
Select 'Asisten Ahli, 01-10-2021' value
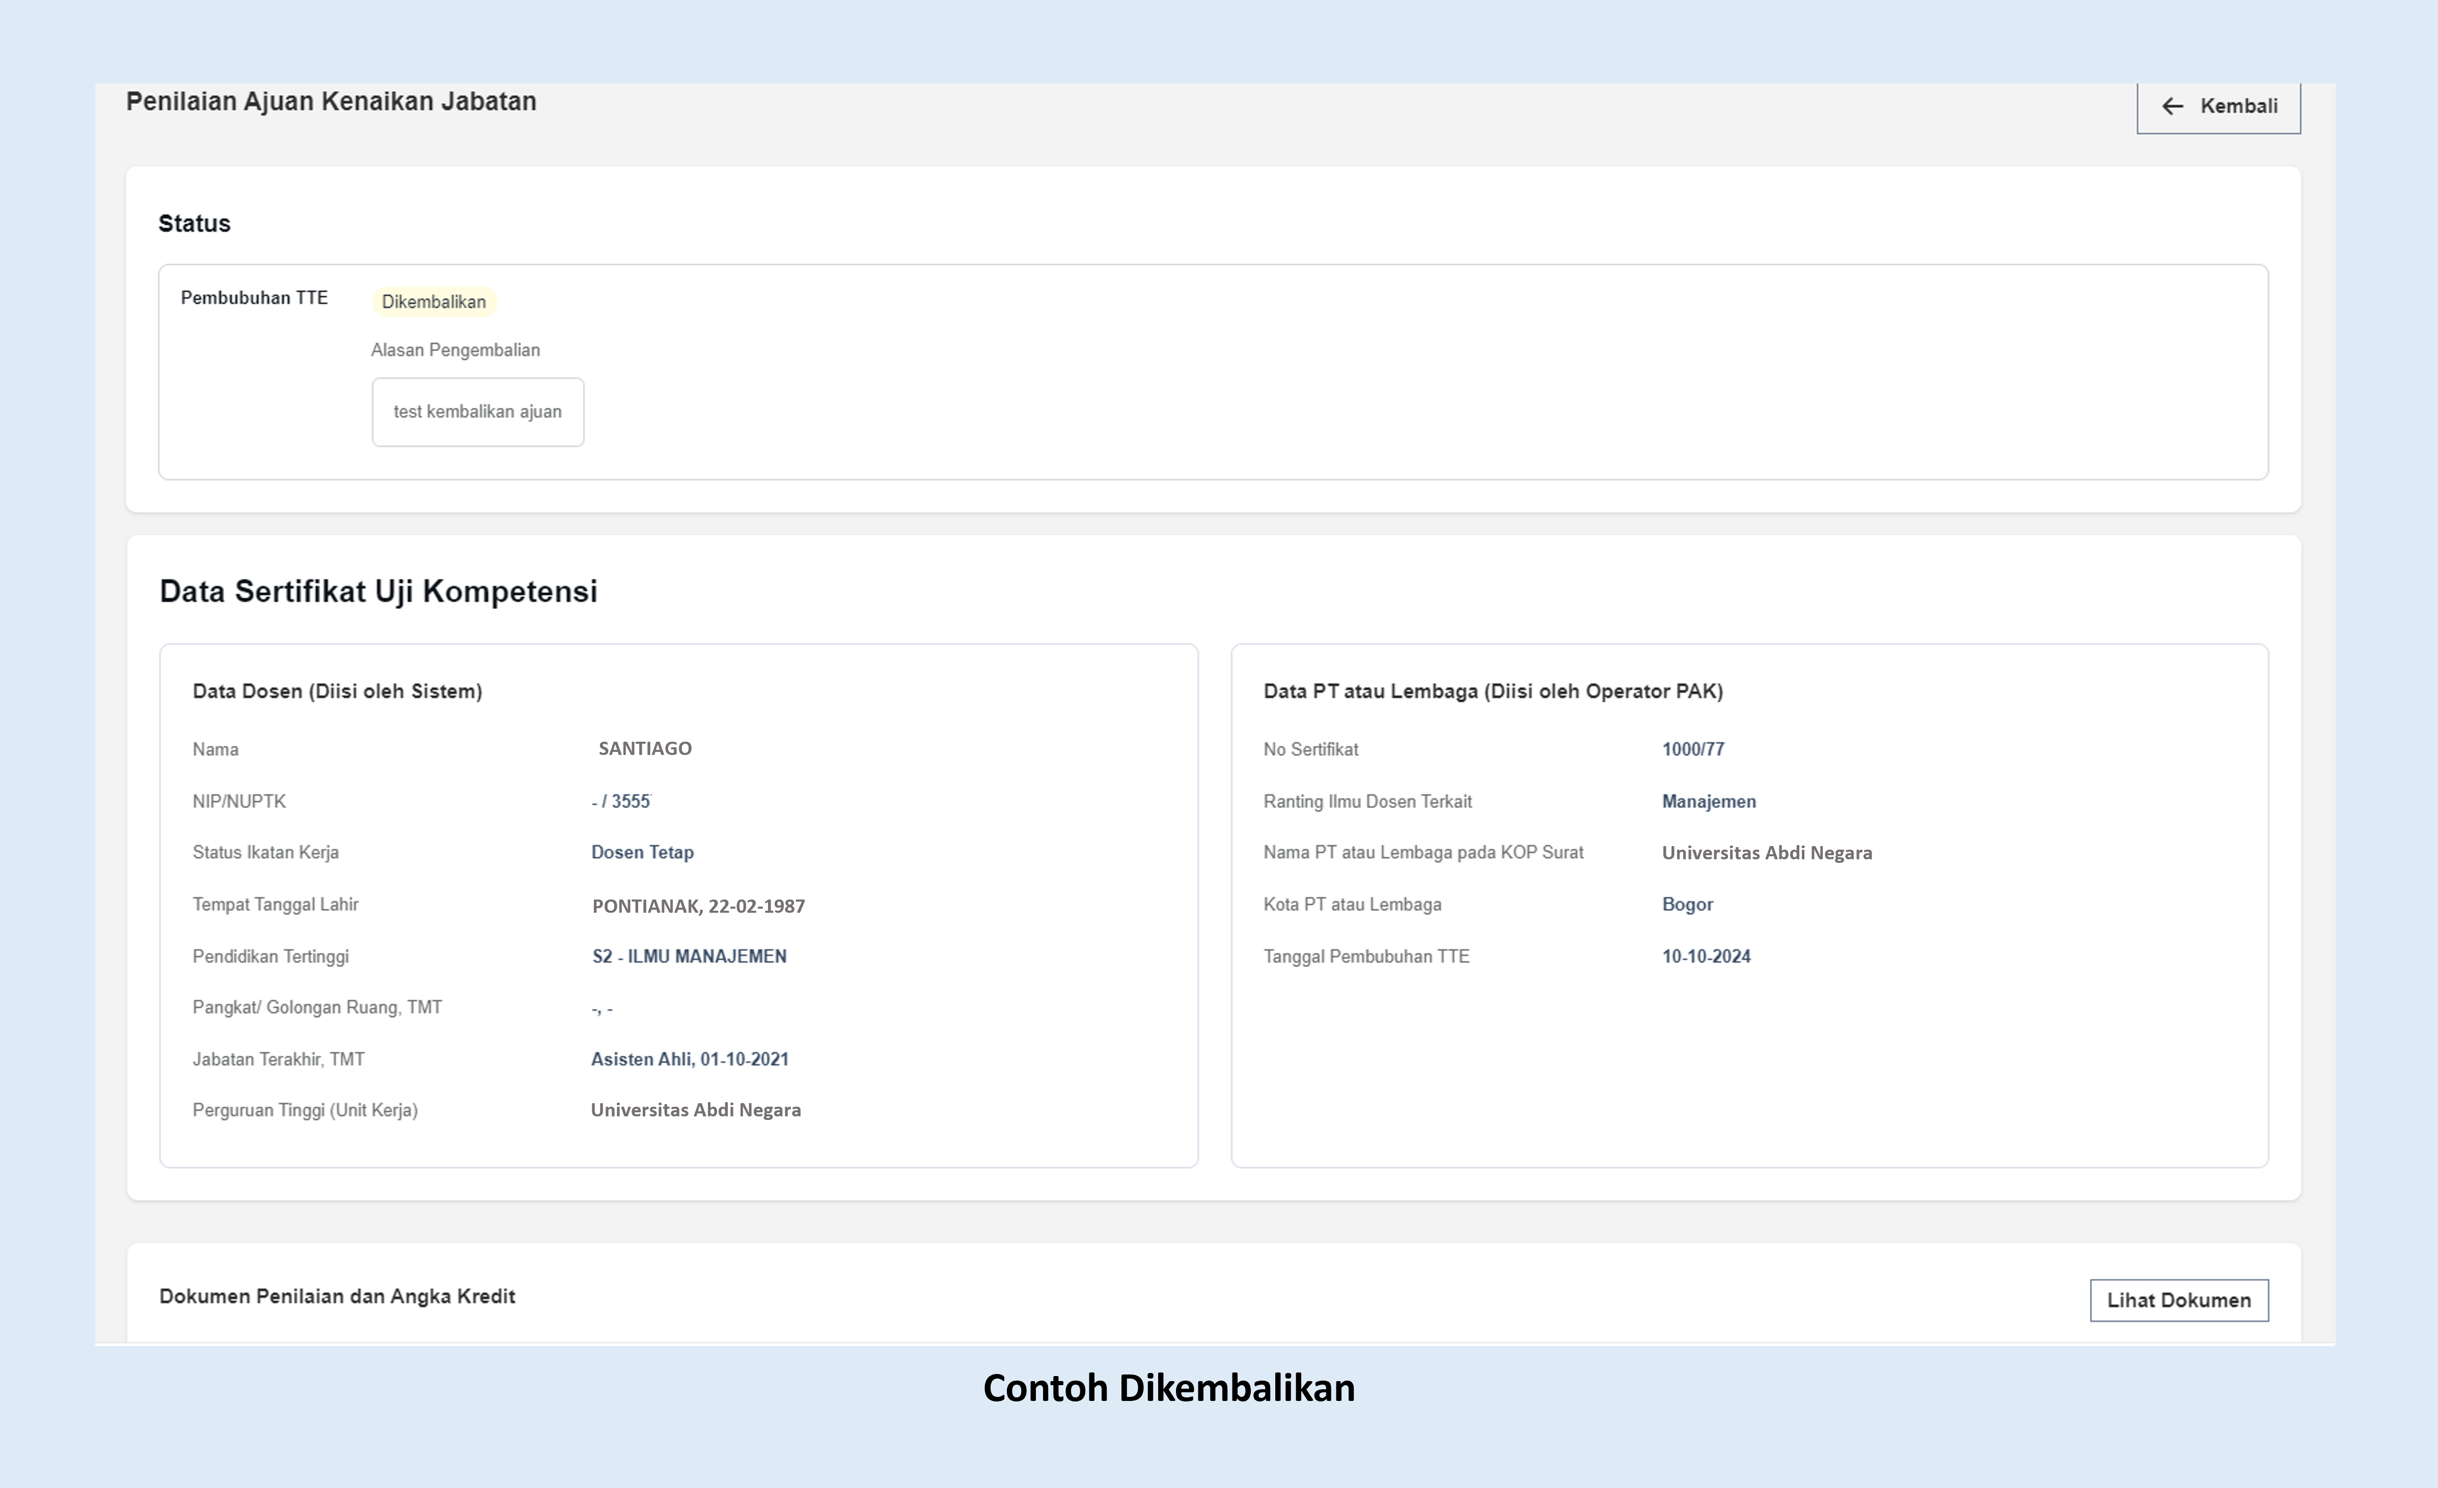[x=690, y=1059]
